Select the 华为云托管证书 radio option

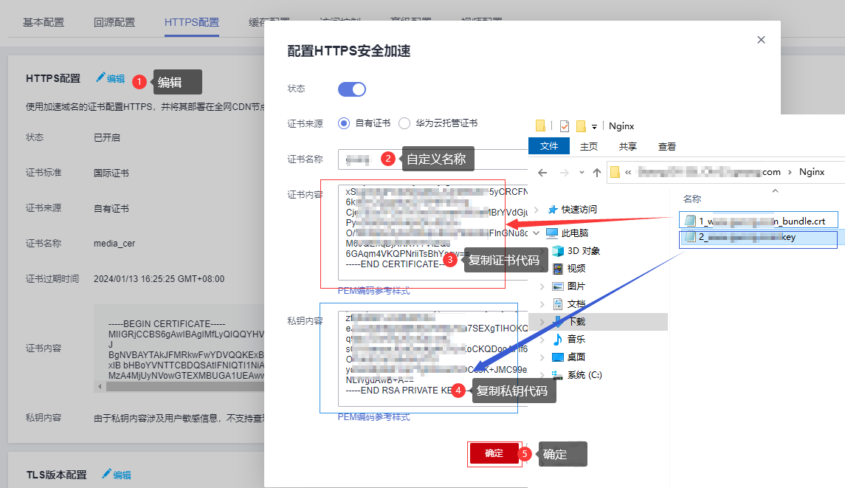pyautogui.click(x=404, y=123)
